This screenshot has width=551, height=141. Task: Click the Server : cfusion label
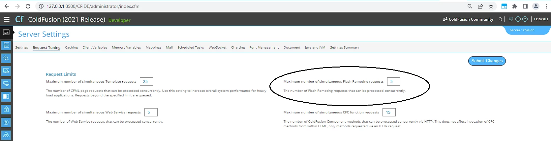(522, 30)
